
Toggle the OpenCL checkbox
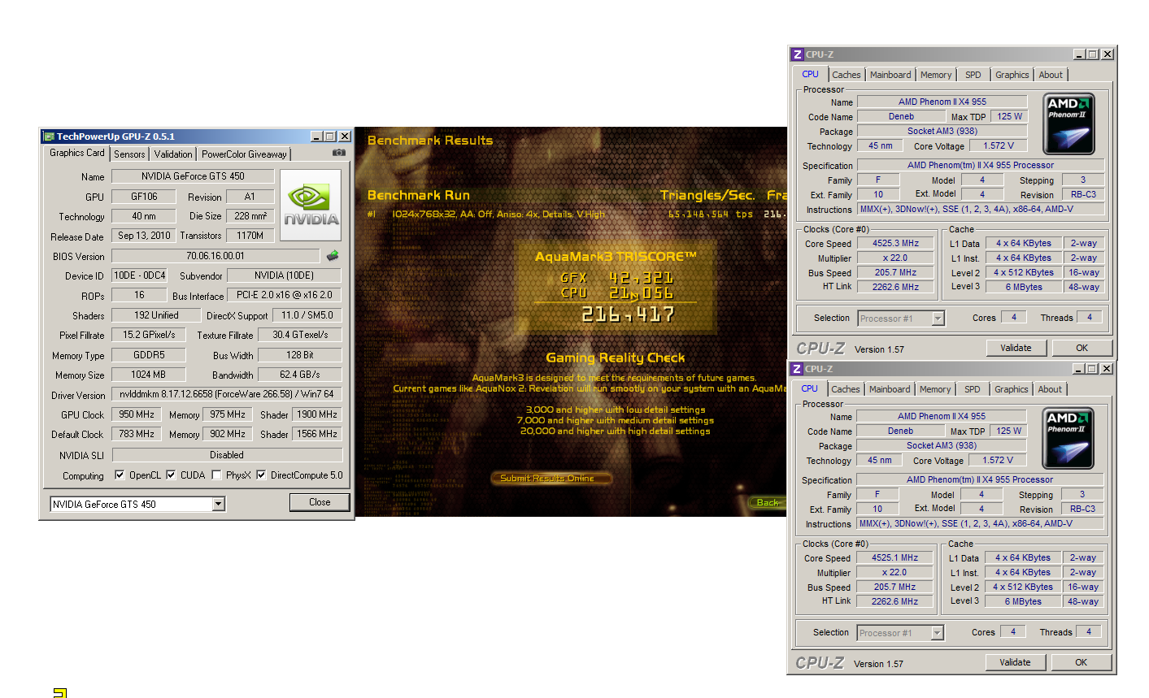pos(120,475)
